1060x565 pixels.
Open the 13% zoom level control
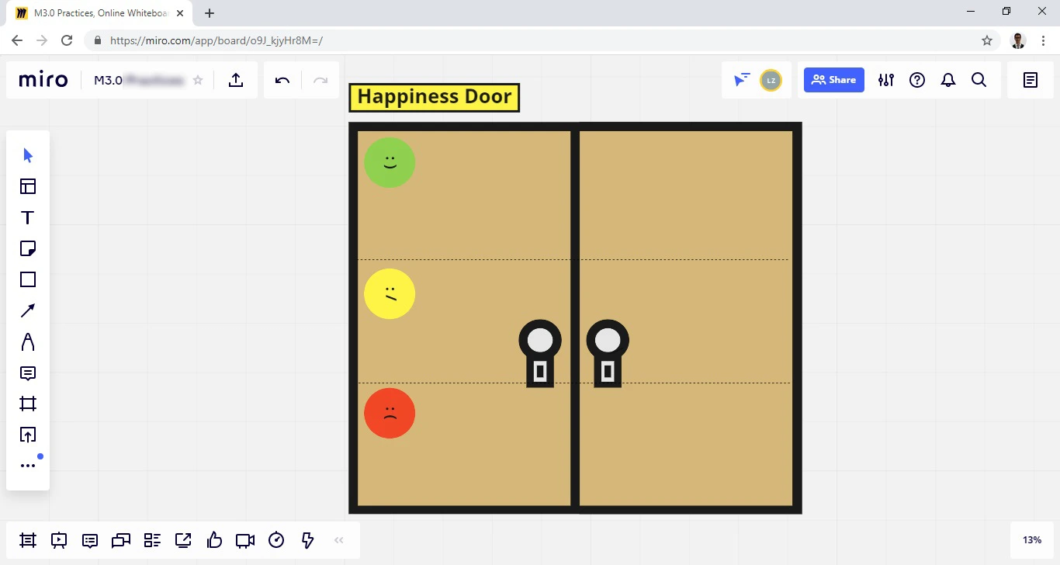(x=1031, y=540)
